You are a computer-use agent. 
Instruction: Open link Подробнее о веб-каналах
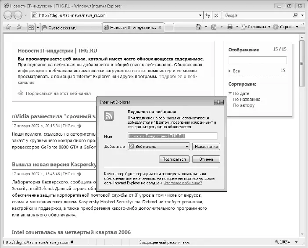click(x=178, y=76)
